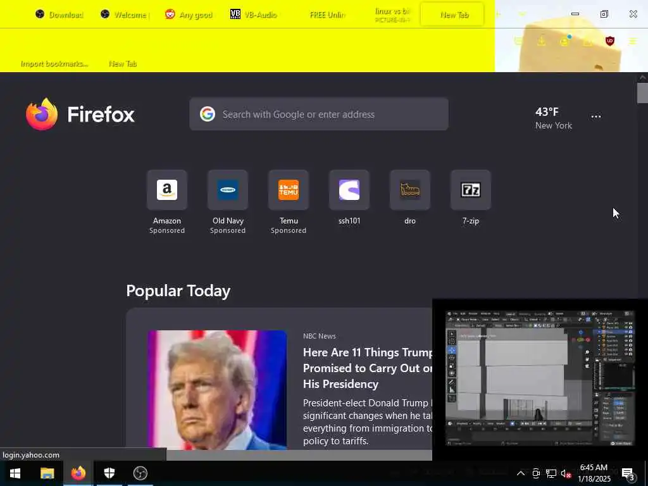Click Import bookmarks in bookmarks toolbar
The image size is (648, 486).
54,64
